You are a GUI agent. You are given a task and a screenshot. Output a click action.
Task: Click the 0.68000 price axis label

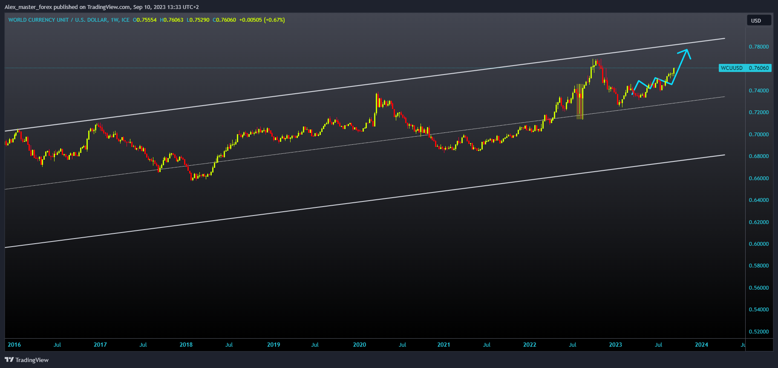[759, 156]
